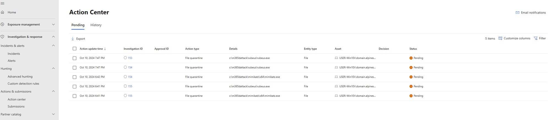Collapse the Hunting section chevron
Image resolution: width=550 pixels, height=120 pixels.
53,69
